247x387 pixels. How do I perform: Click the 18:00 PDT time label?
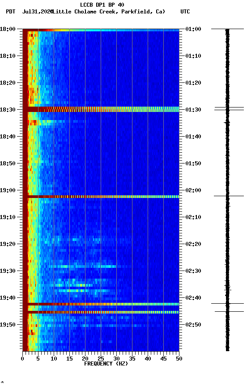coord(8,29)
